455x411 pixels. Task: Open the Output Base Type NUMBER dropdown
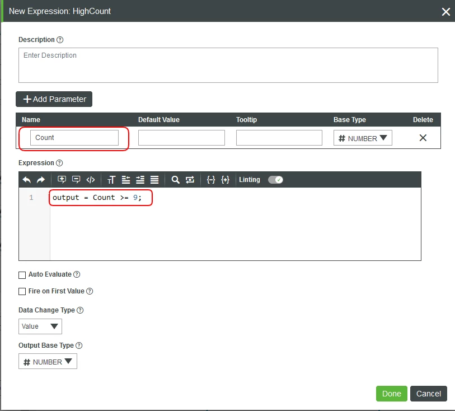click(x=48, y=362)
